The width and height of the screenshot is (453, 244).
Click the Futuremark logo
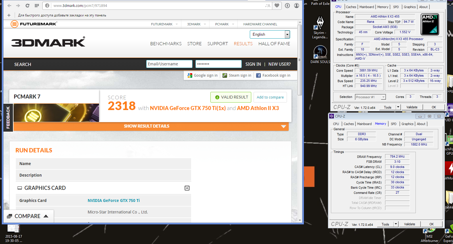[34, 24]
